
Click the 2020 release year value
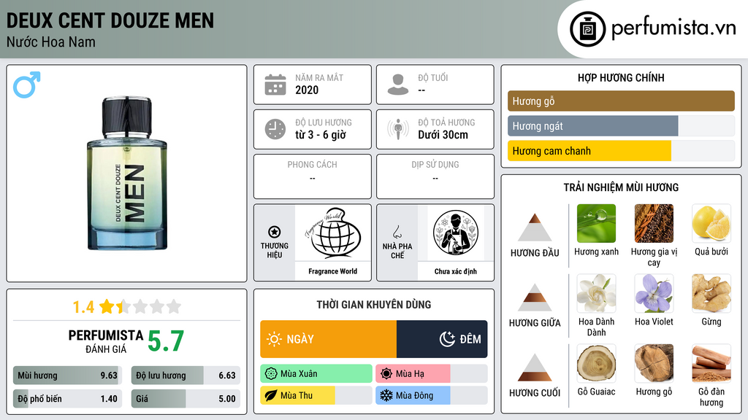click(307, 90)
